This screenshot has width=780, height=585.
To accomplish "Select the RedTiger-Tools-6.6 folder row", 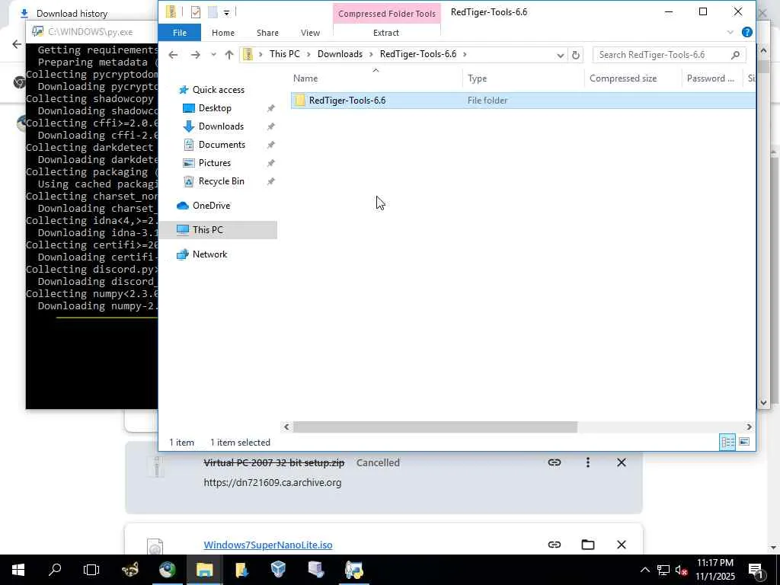I will tap(523, 101).
